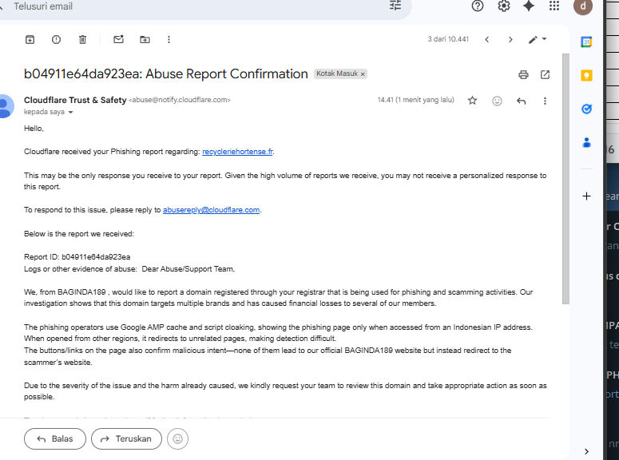Image resolution: width=619 pixels, height=460 pixels.
Task: Click the Balas reply button
Action: point(55,438)
